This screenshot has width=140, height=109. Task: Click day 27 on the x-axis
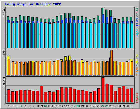pyautogui.click(x=115, y=106)
